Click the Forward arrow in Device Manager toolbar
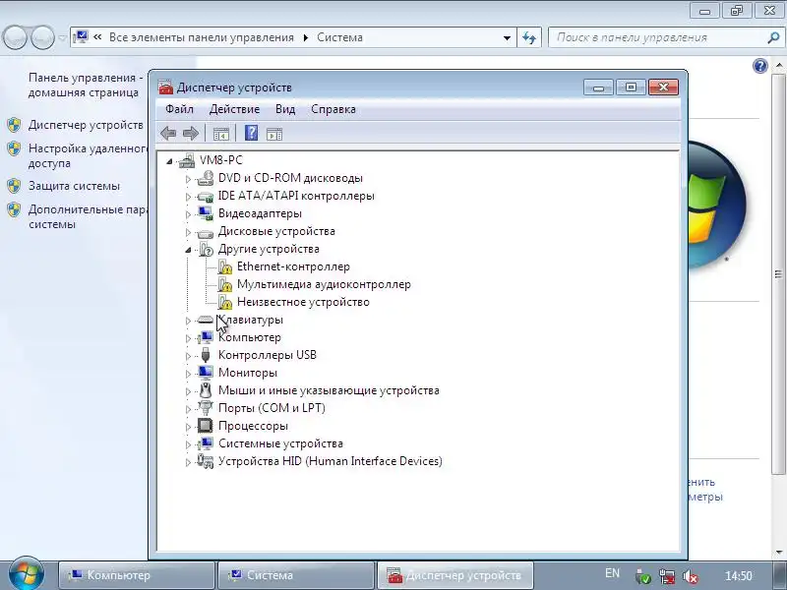This screenshot has height=590, width=787. click(190, 134)
